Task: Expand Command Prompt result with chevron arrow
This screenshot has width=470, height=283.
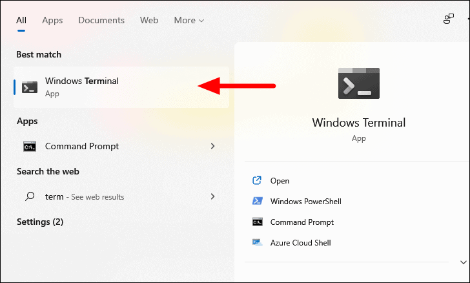Action: pos(212,147)
